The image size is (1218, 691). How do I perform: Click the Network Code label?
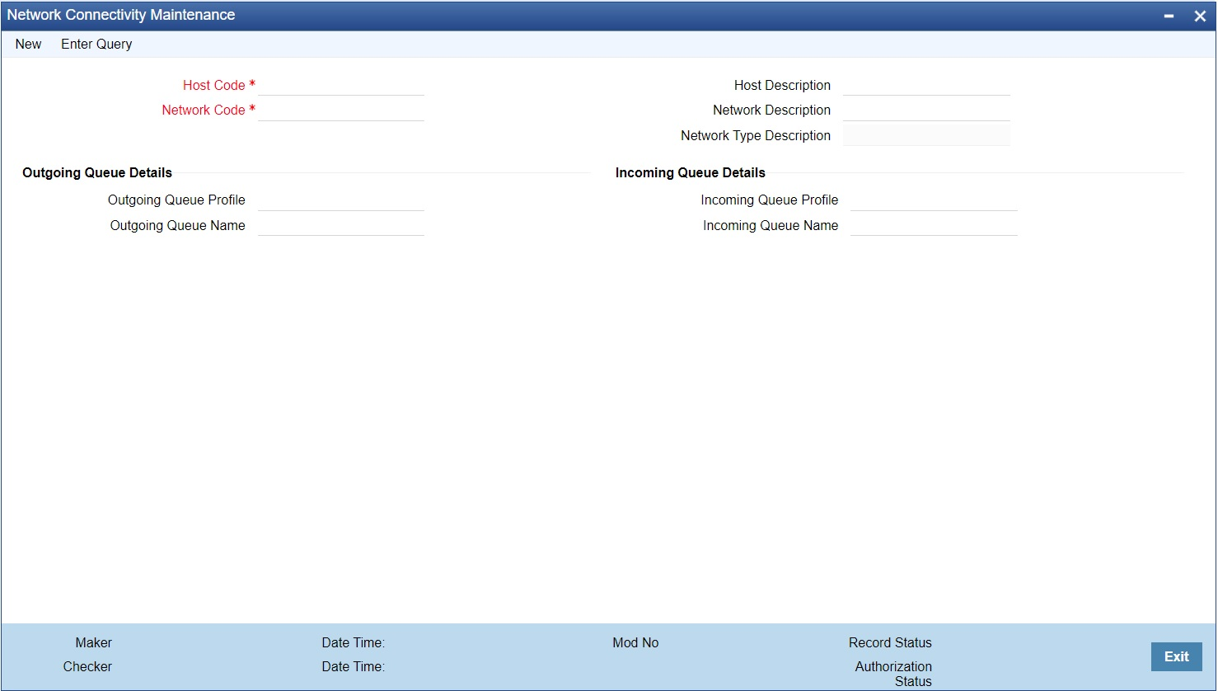pyautogui.click(x=204, y=110)
